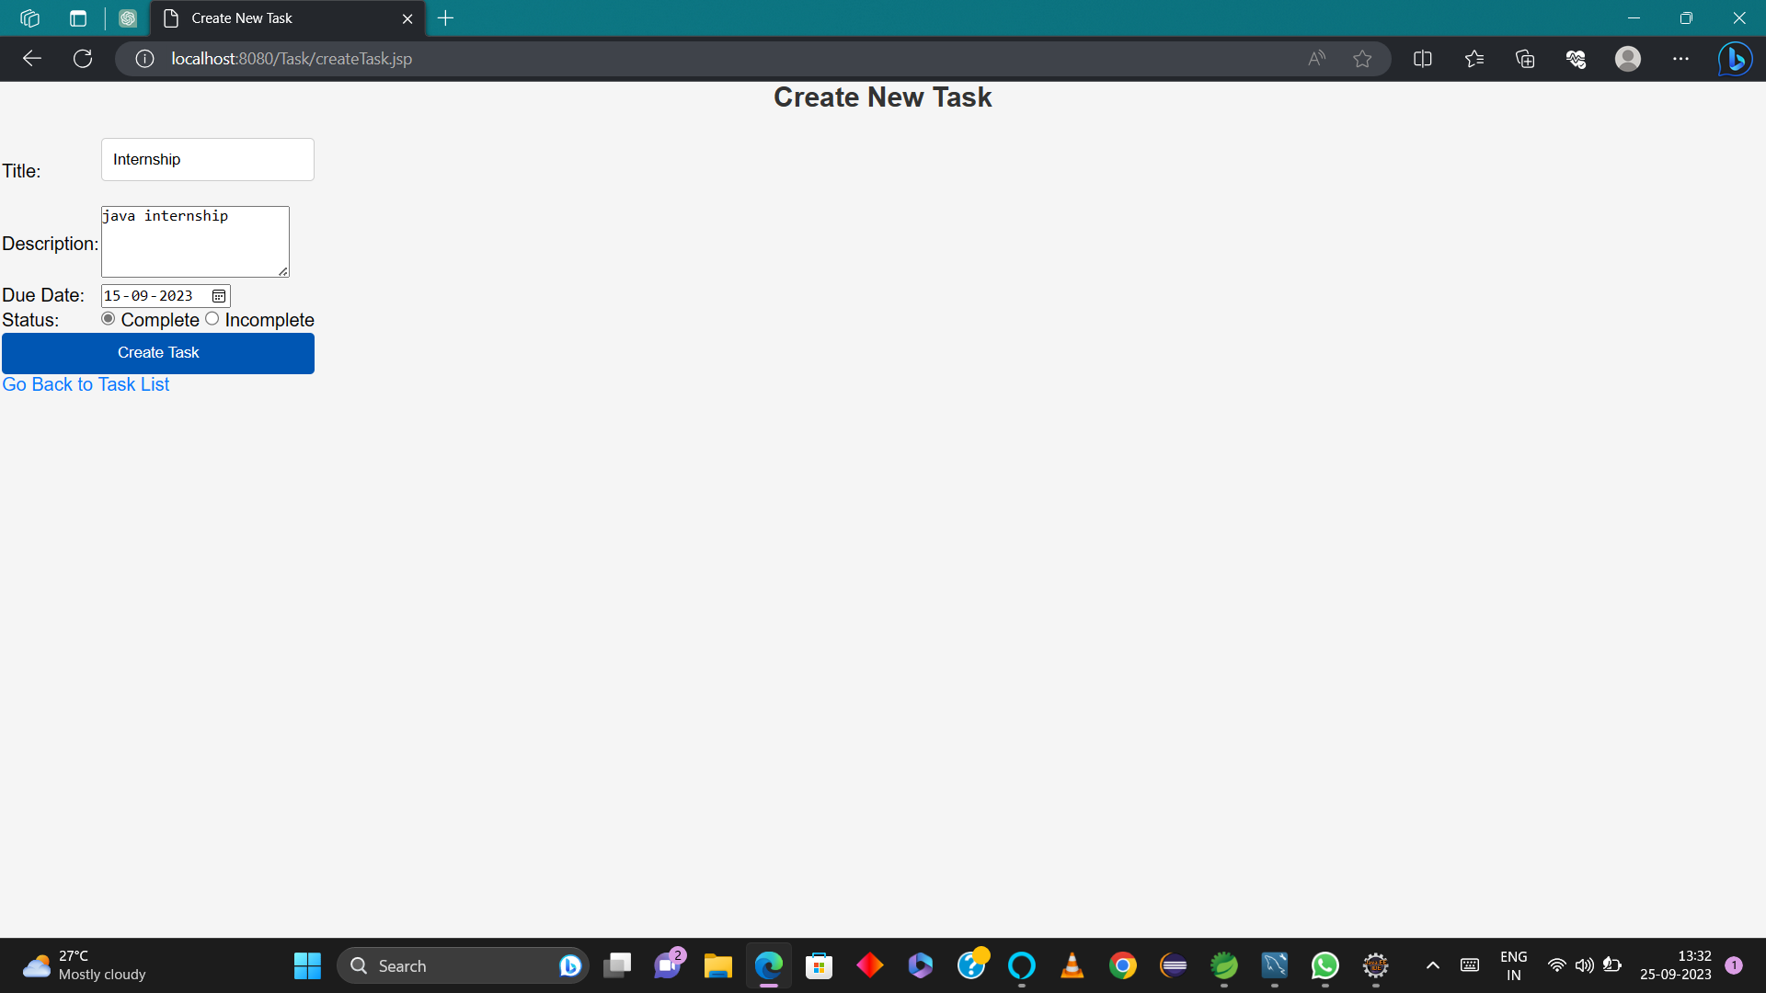
Task: Add this page to favorites
Action: point(1362,58)
